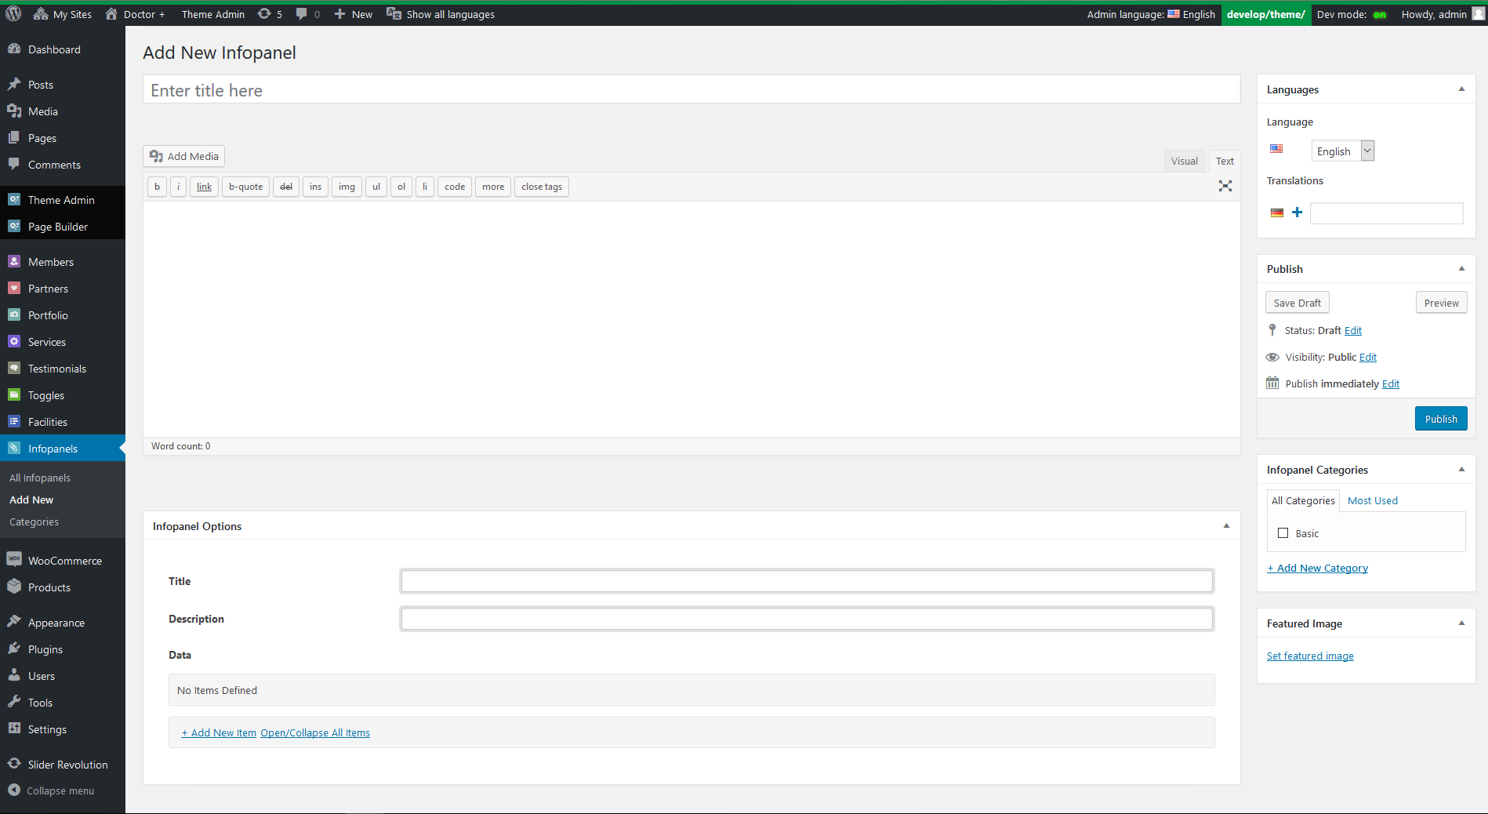Viewport: 1488px width, 814px height.
Task: Click the Posts pin icon
Action: [x=14, y=84]
